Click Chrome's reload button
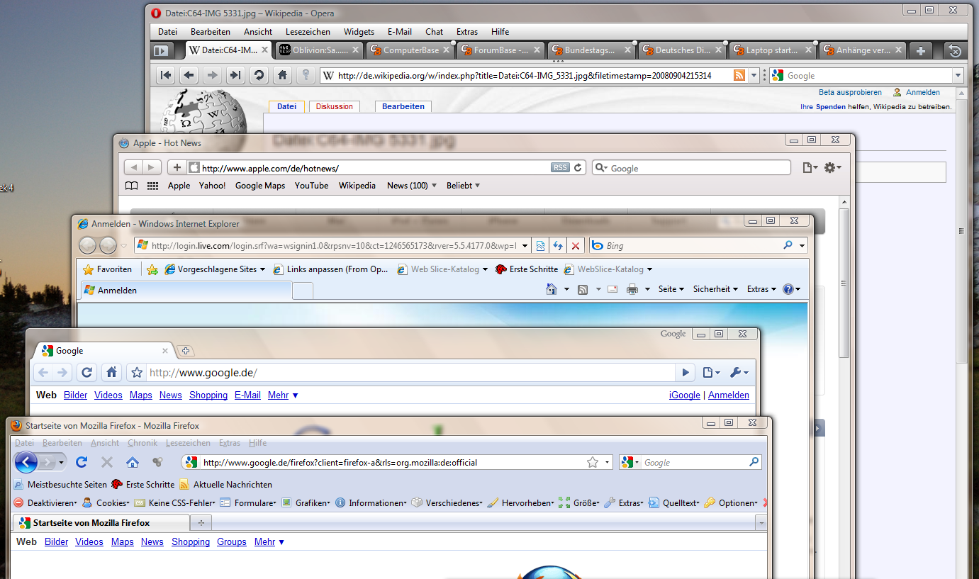The image size is (979, 579). (86, 372)
